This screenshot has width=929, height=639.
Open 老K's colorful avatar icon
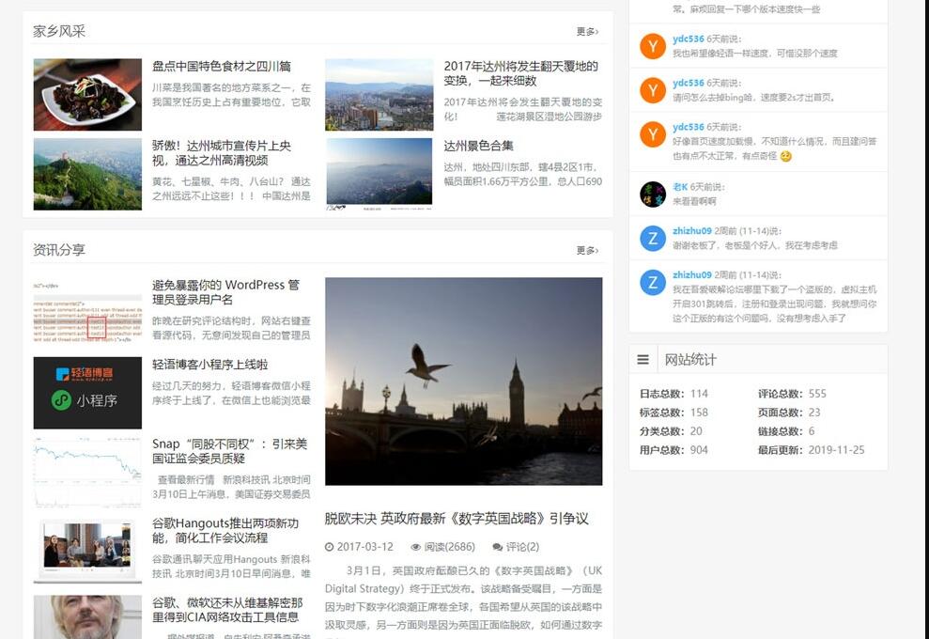coord(653,195)
